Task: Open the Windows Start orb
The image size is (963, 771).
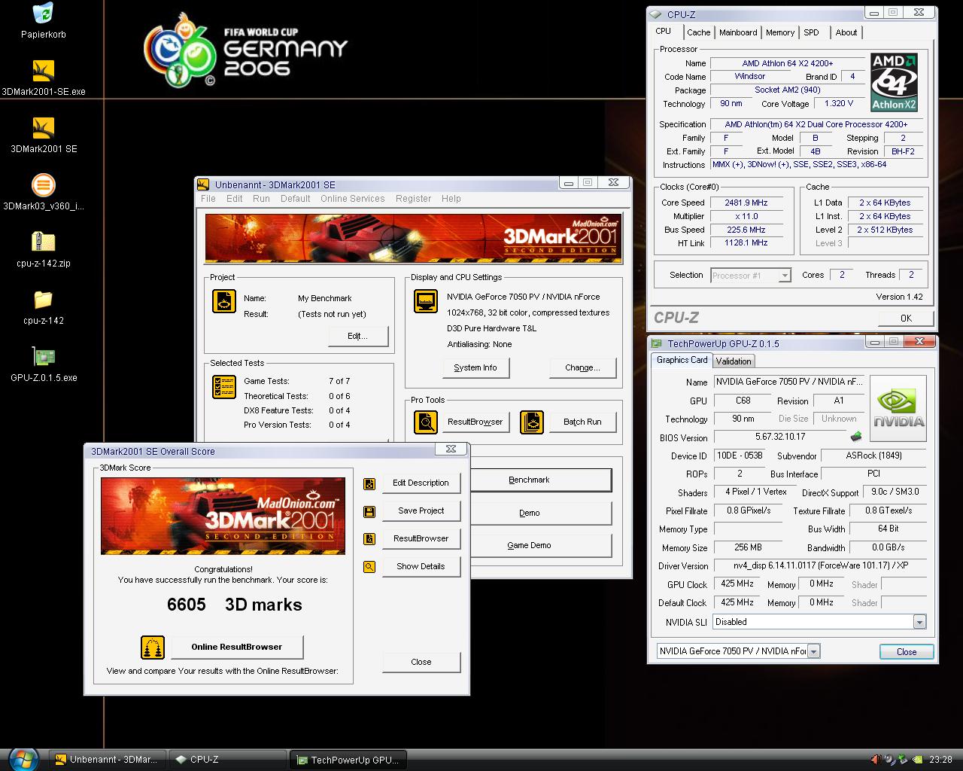Action: [23, 759]
